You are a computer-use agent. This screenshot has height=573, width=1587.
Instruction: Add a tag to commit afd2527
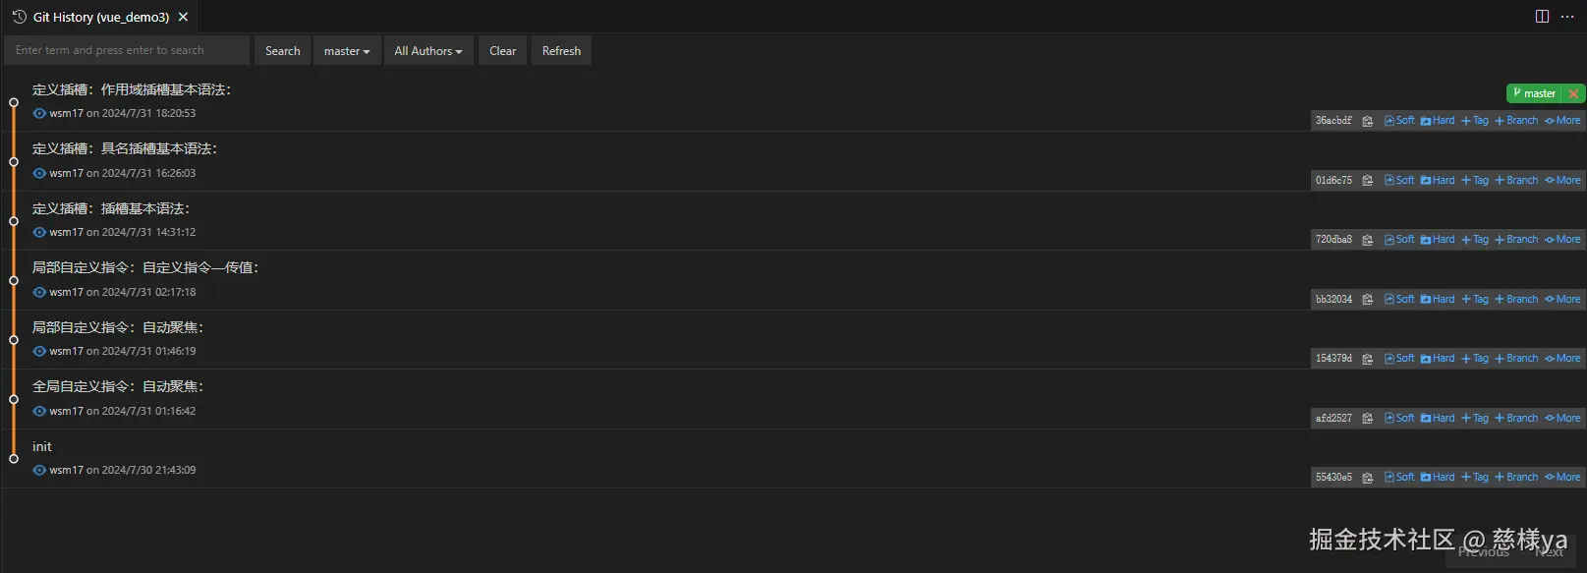point(1475,419)
